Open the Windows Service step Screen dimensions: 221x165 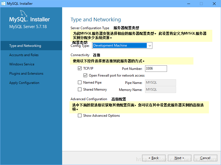coord(22,64)
